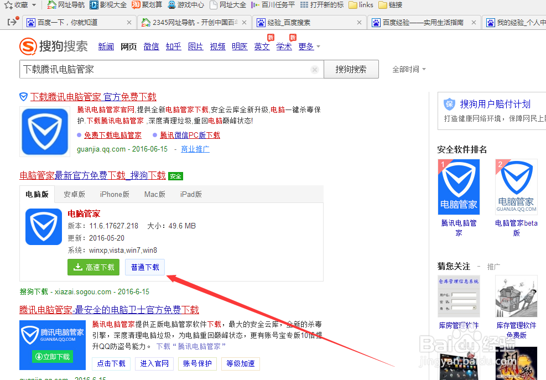Open the links bookmark folder
This screenshot has width=546, height=380.
click(x=361, y=5)
